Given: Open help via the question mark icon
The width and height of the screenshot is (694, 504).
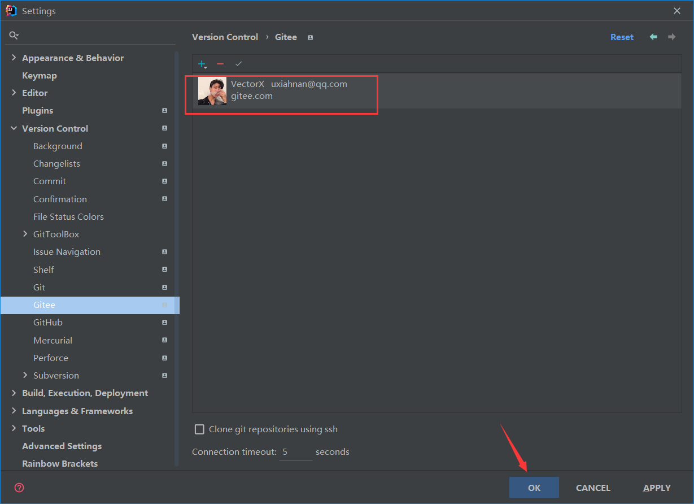Looking at the screenshot, I should [x=19, y=488].
